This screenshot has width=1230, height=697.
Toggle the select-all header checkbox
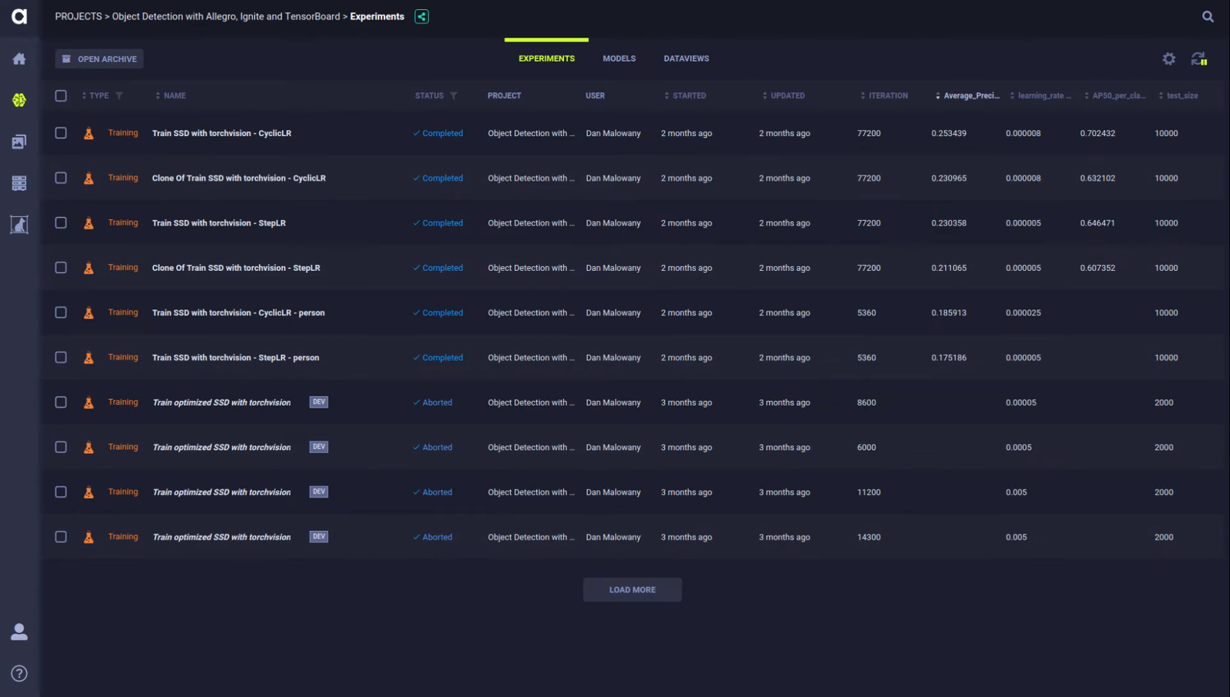61,96
